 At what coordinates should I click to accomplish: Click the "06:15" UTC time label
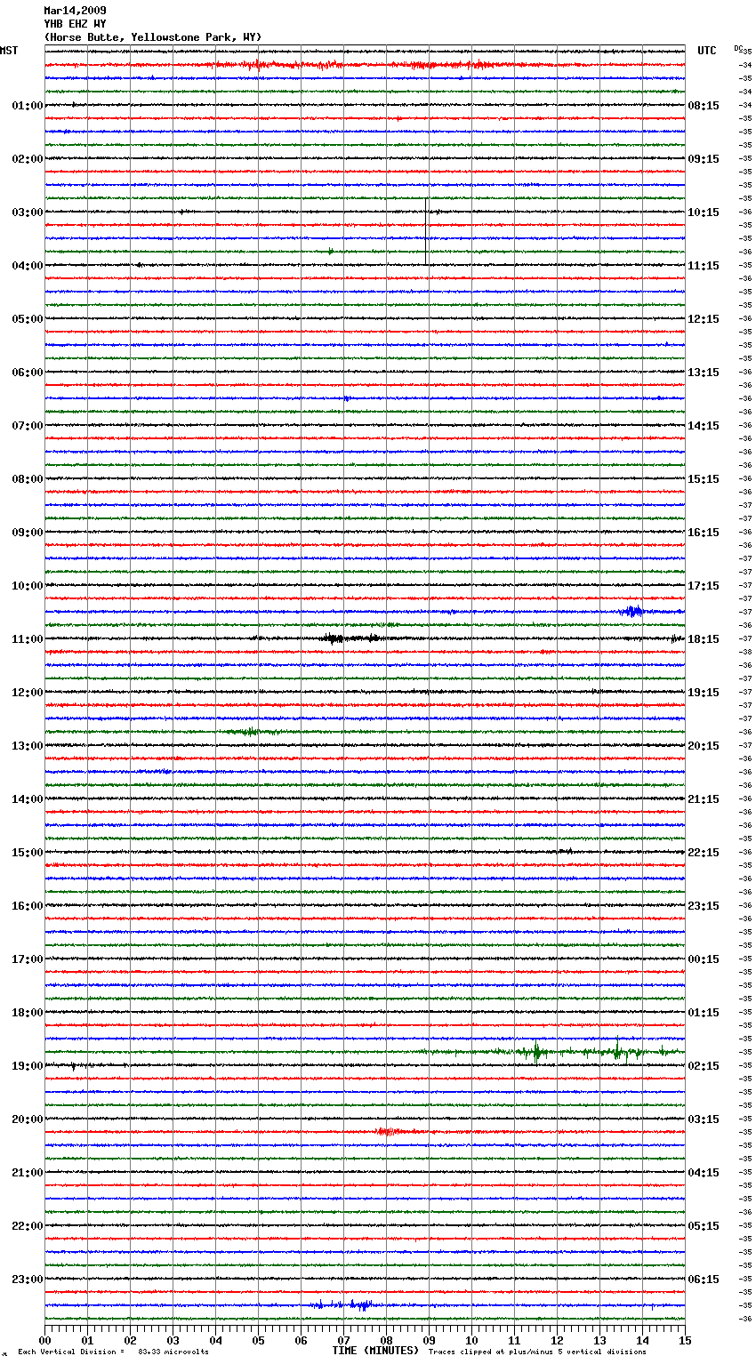[704, 1280]
